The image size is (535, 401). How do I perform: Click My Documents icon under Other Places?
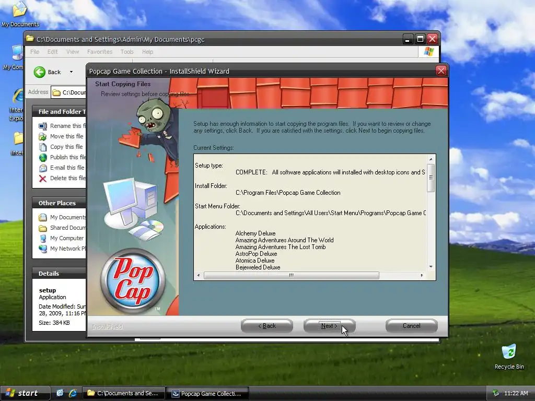[x=43, y=217]
